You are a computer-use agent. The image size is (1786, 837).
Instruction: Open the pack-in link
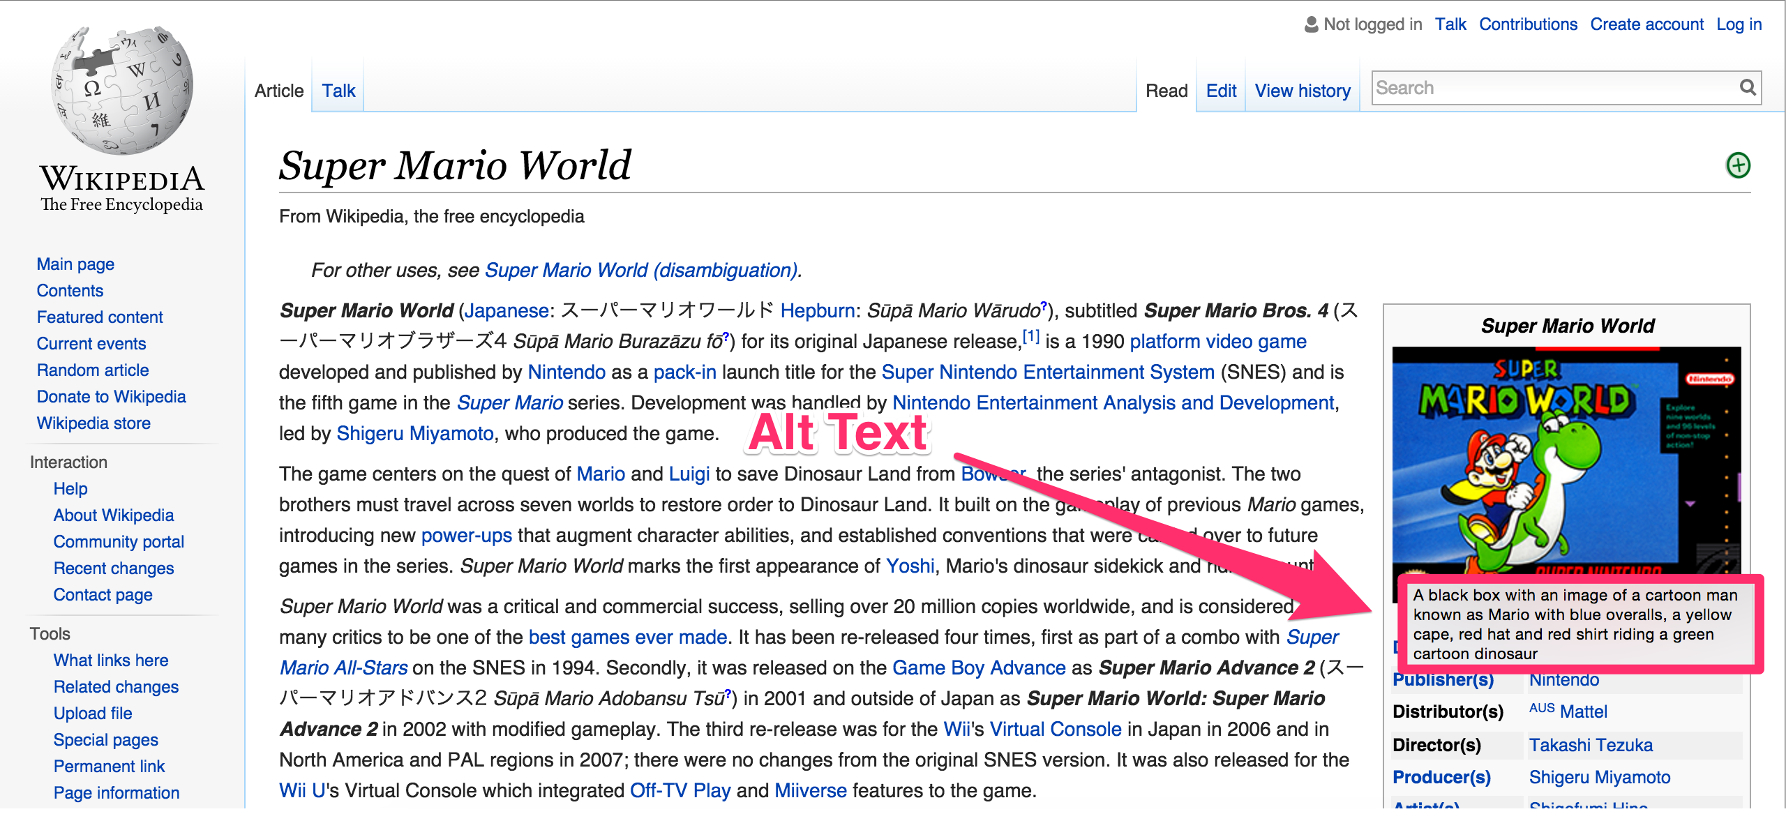pyautogui.click(x=684, y=372)
